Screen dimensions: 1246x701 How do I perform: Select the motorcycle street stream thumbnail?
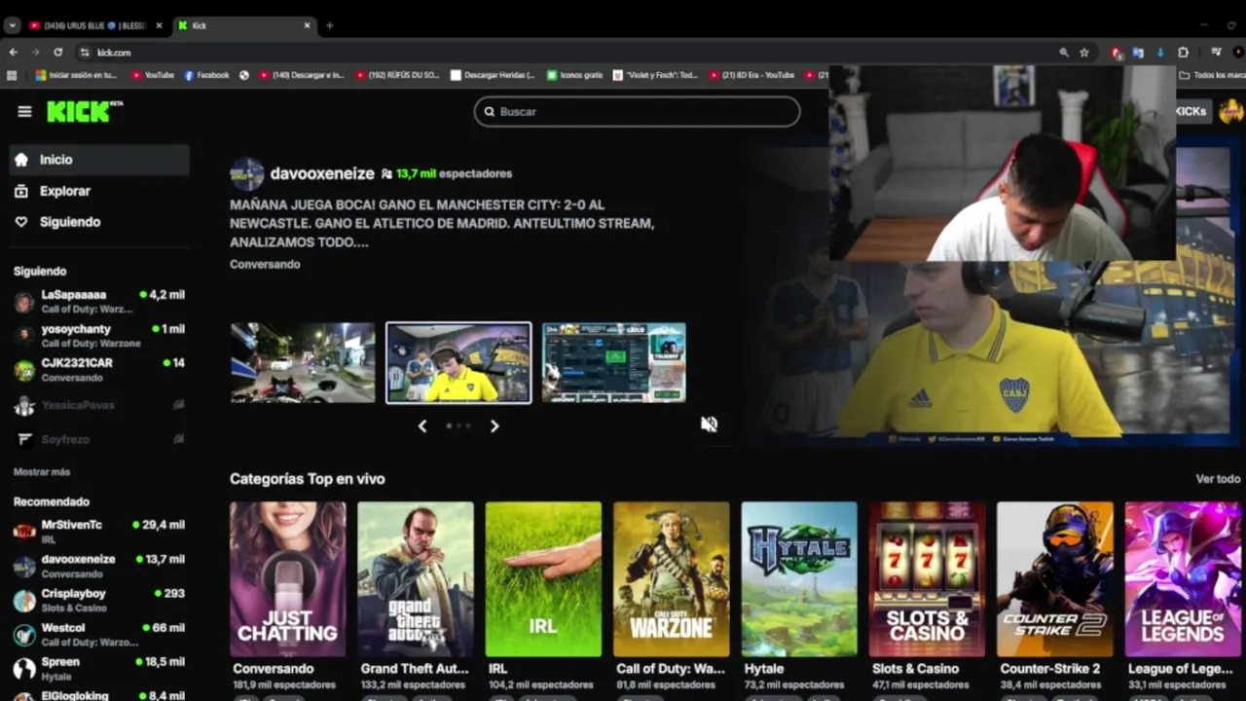coord(303,362)
